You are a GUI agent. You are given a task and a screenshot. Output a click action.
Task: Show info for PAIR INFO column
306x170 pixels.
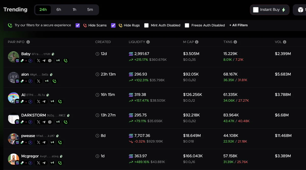(x=28, y=42)
